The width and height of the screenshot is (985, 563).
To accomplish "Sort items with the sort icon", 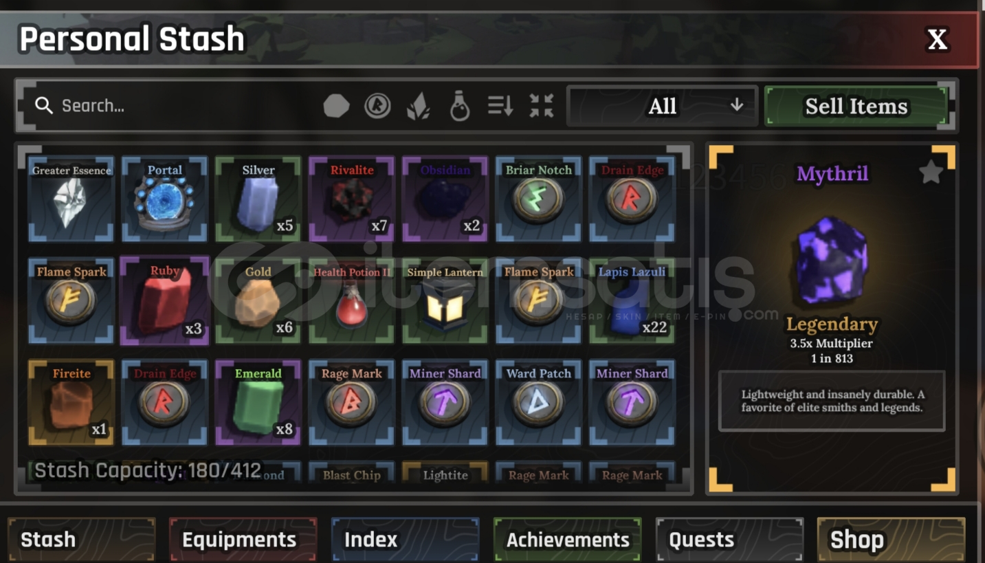I will point(500,106).
